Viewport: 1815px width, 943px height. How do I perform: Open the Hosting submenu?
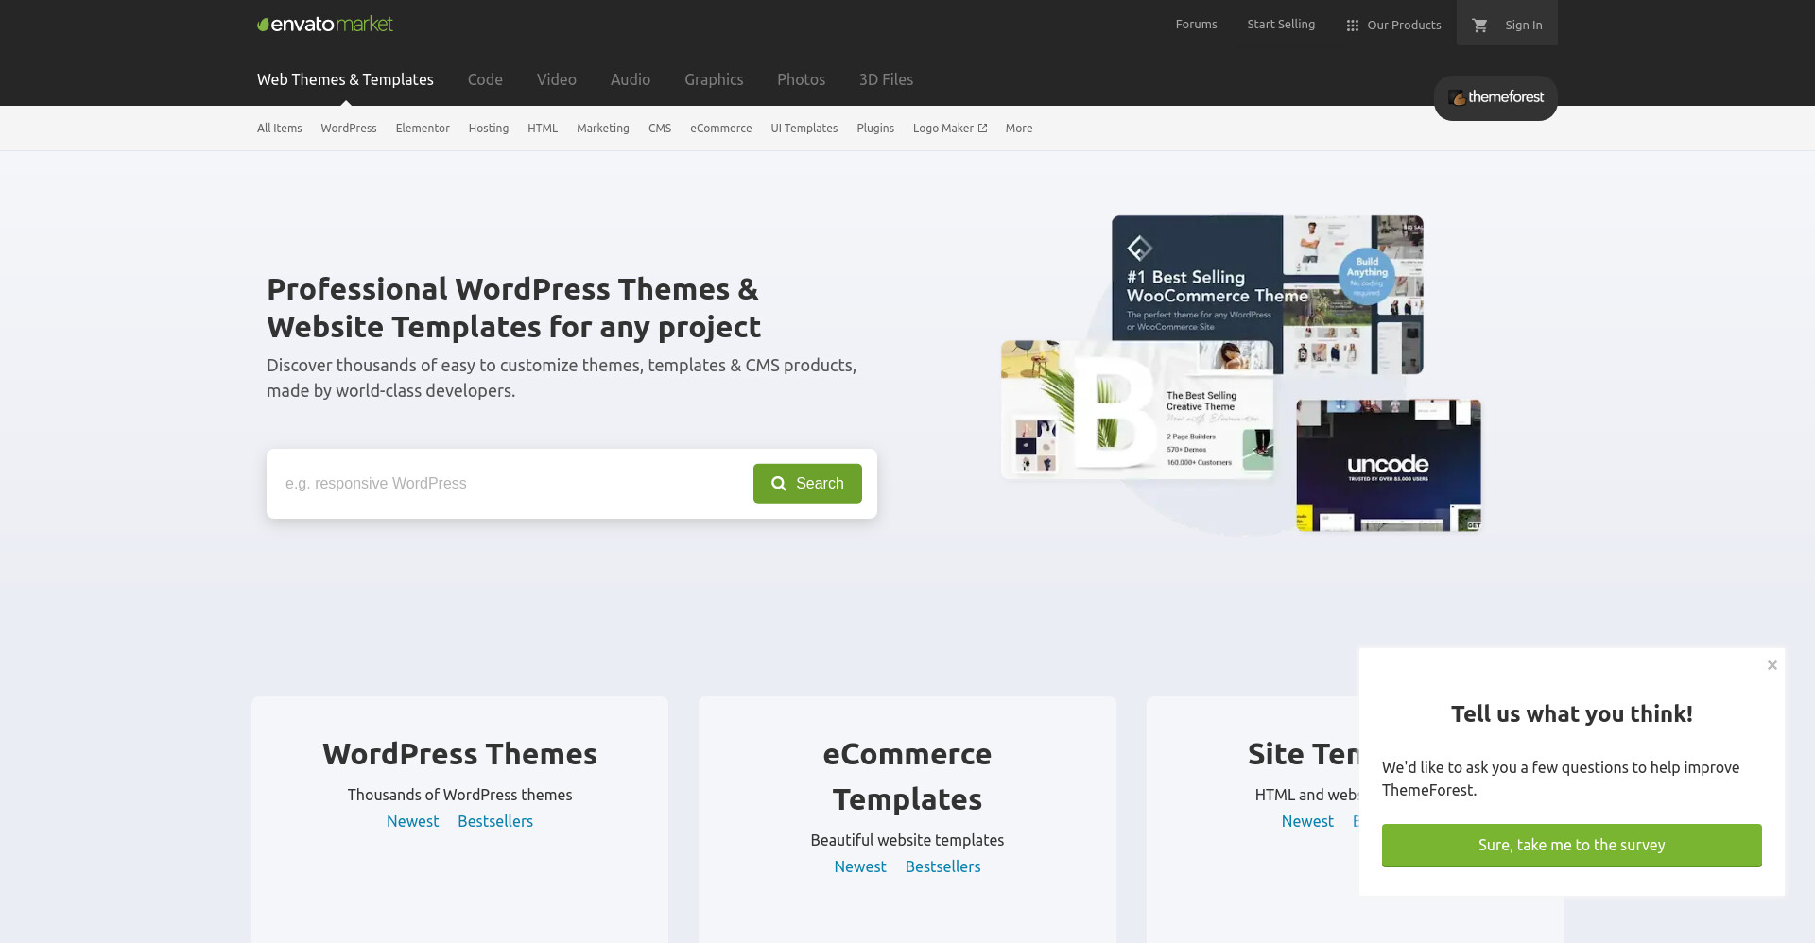click(x=489, y=129)
